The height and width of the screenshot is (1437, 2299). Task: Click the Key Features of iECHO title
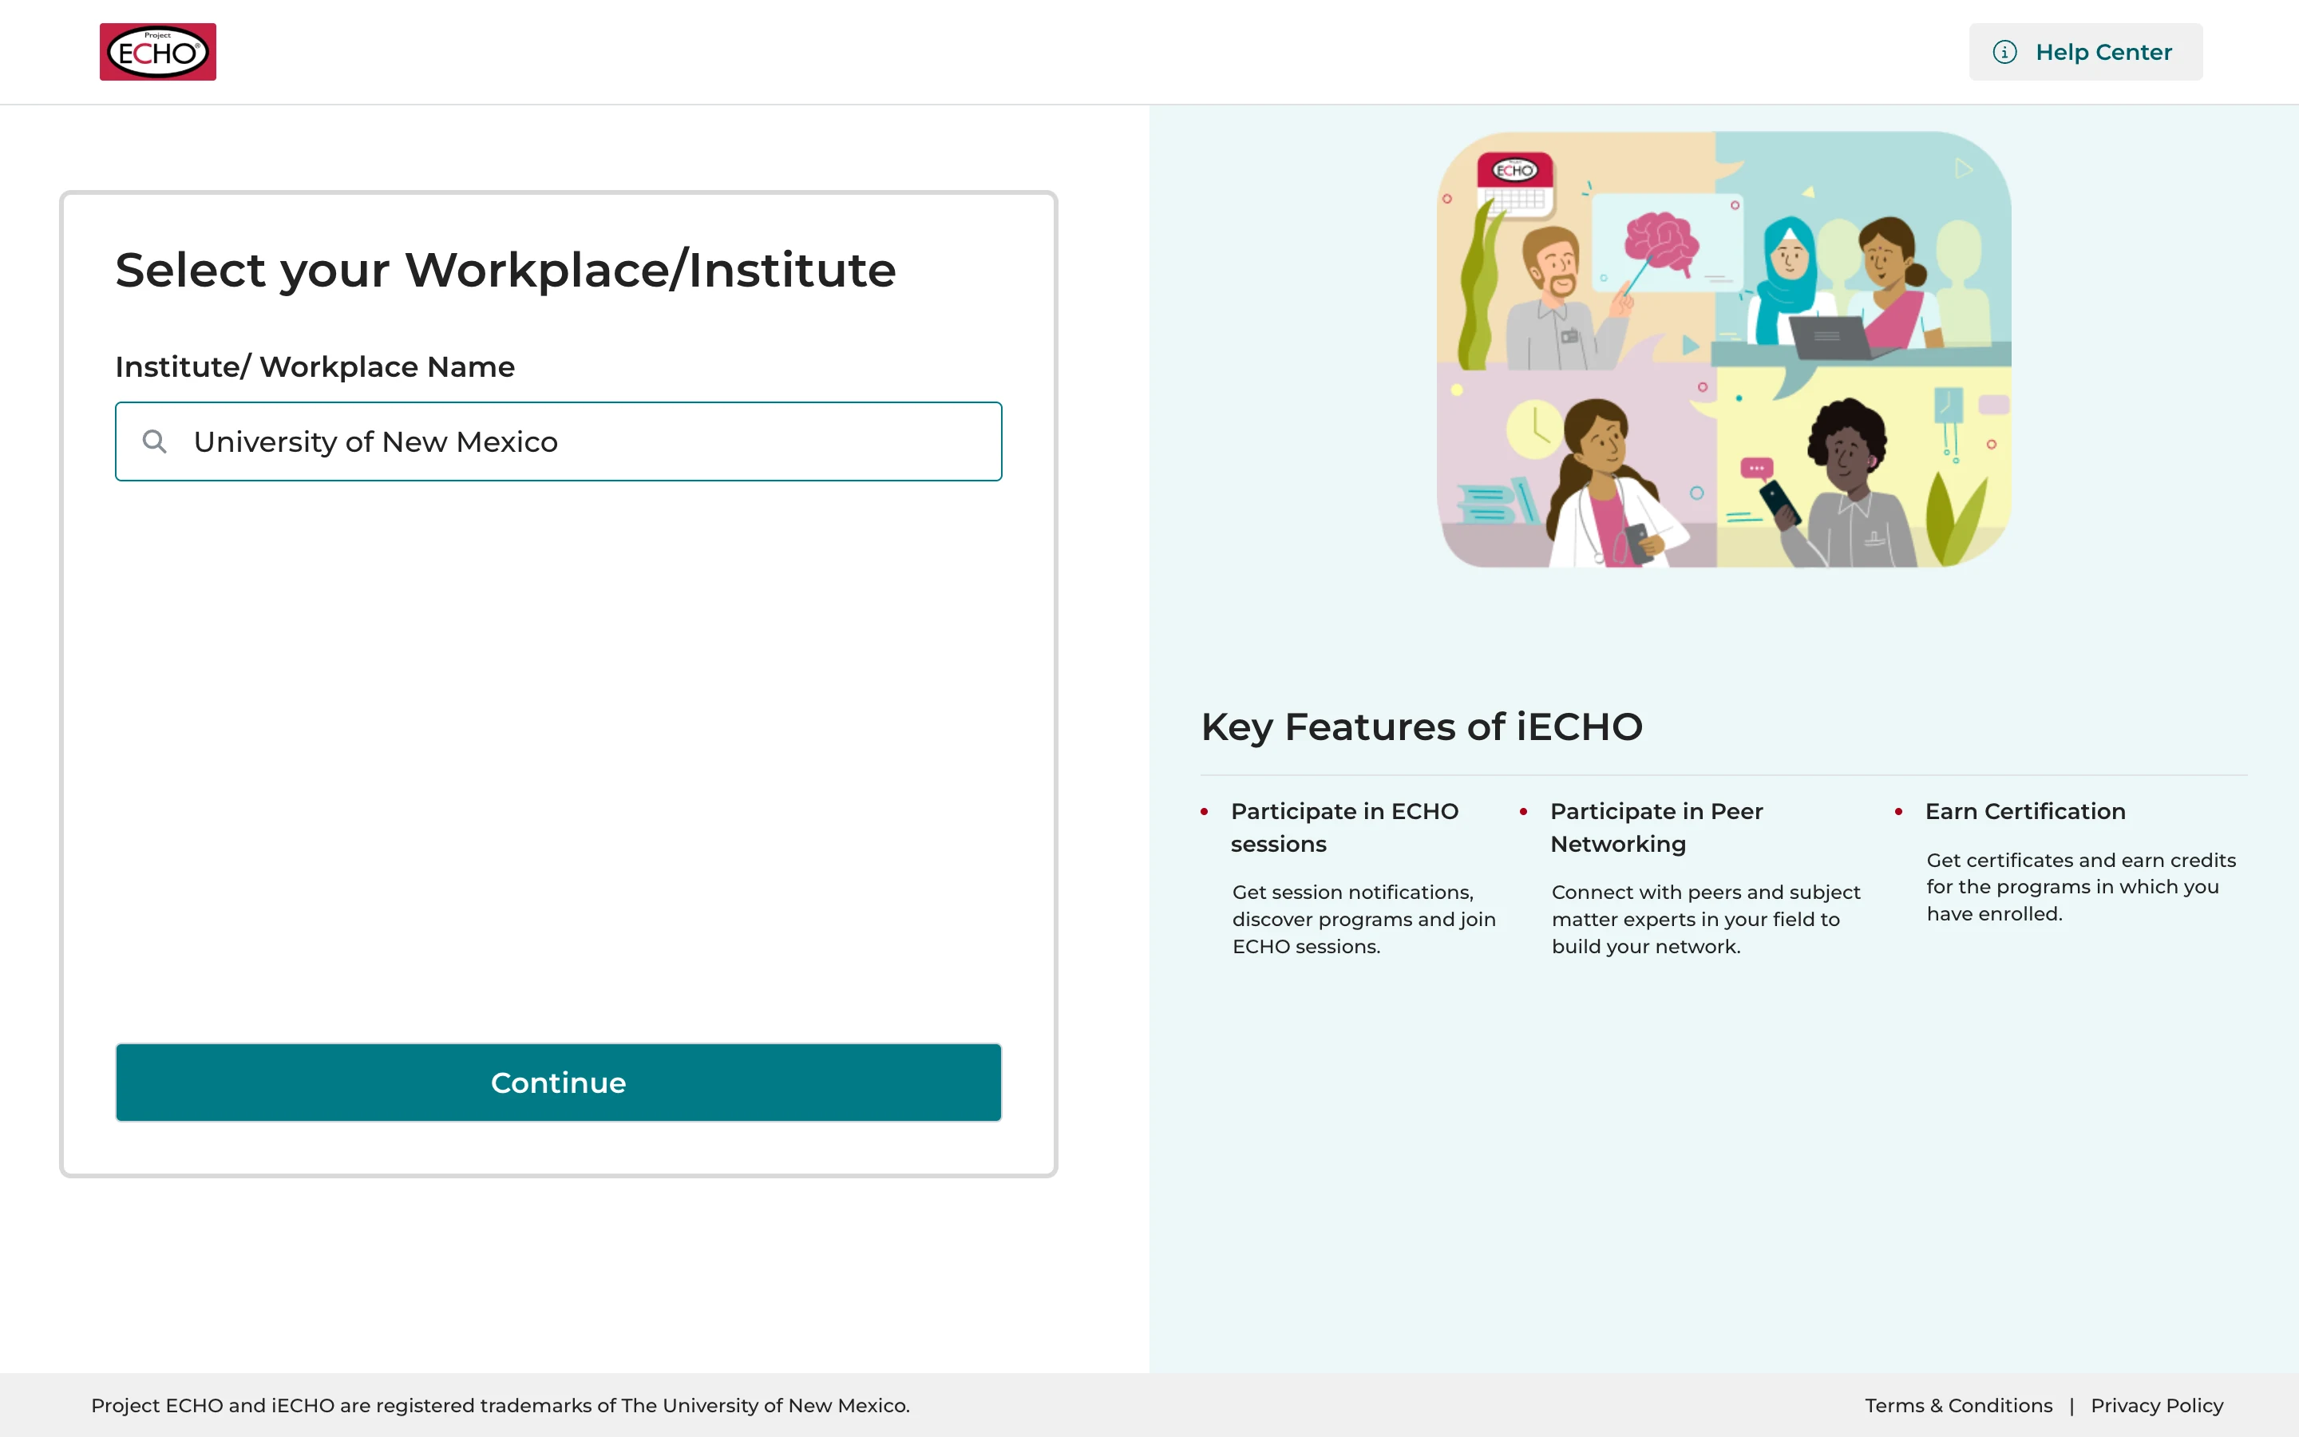click(1421, 727)
